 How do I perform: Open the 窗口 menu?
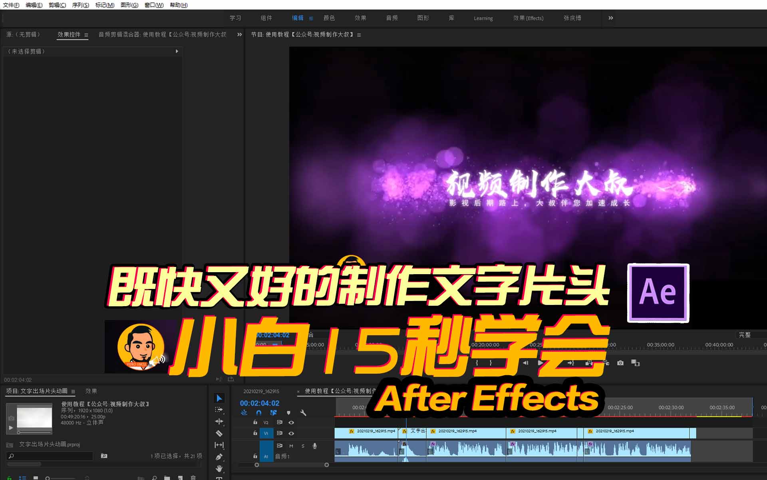click(154, 5)
